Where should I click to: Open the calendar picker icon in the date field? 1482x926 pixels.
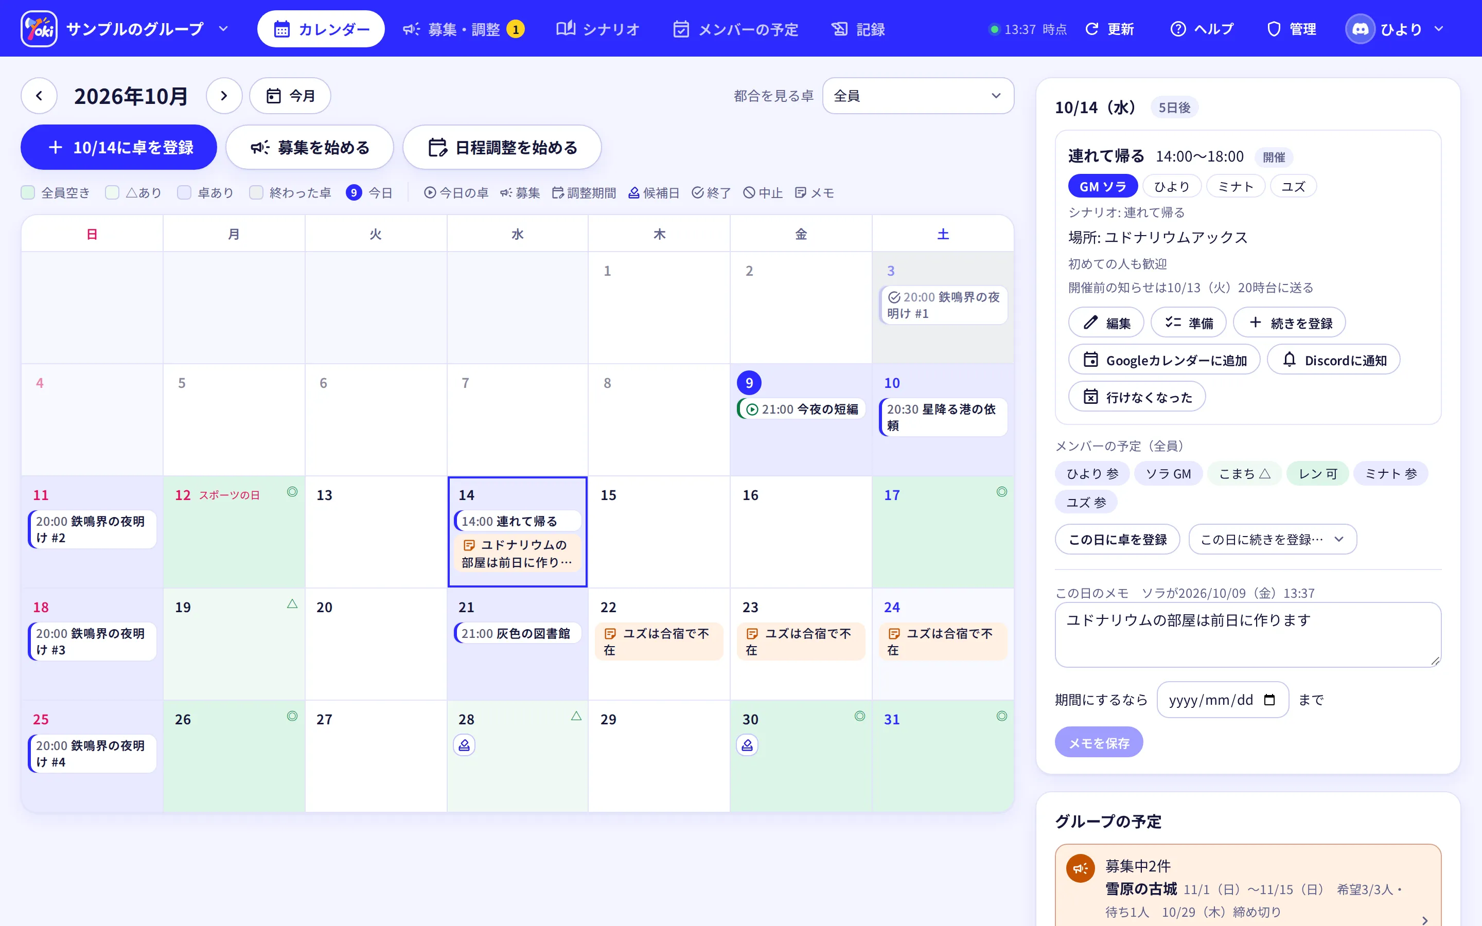[x=1269, y=700]
